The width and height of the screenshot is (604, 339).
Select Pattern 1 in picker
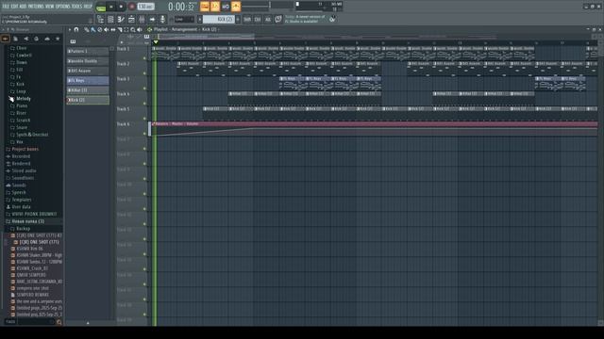(88, 51)
